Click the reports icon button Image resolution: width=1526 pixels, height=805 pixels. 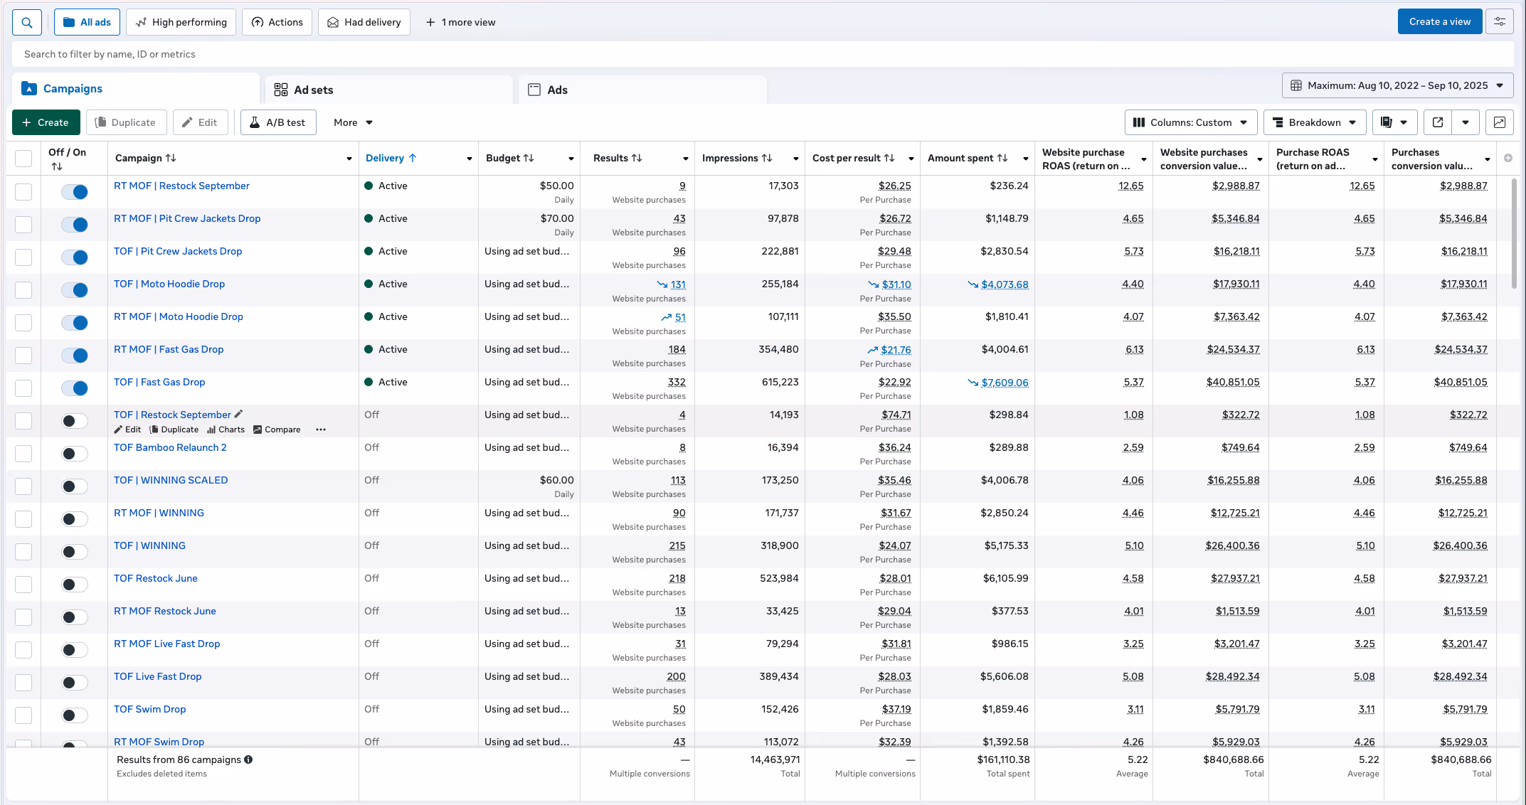[x=1387, y=122]
